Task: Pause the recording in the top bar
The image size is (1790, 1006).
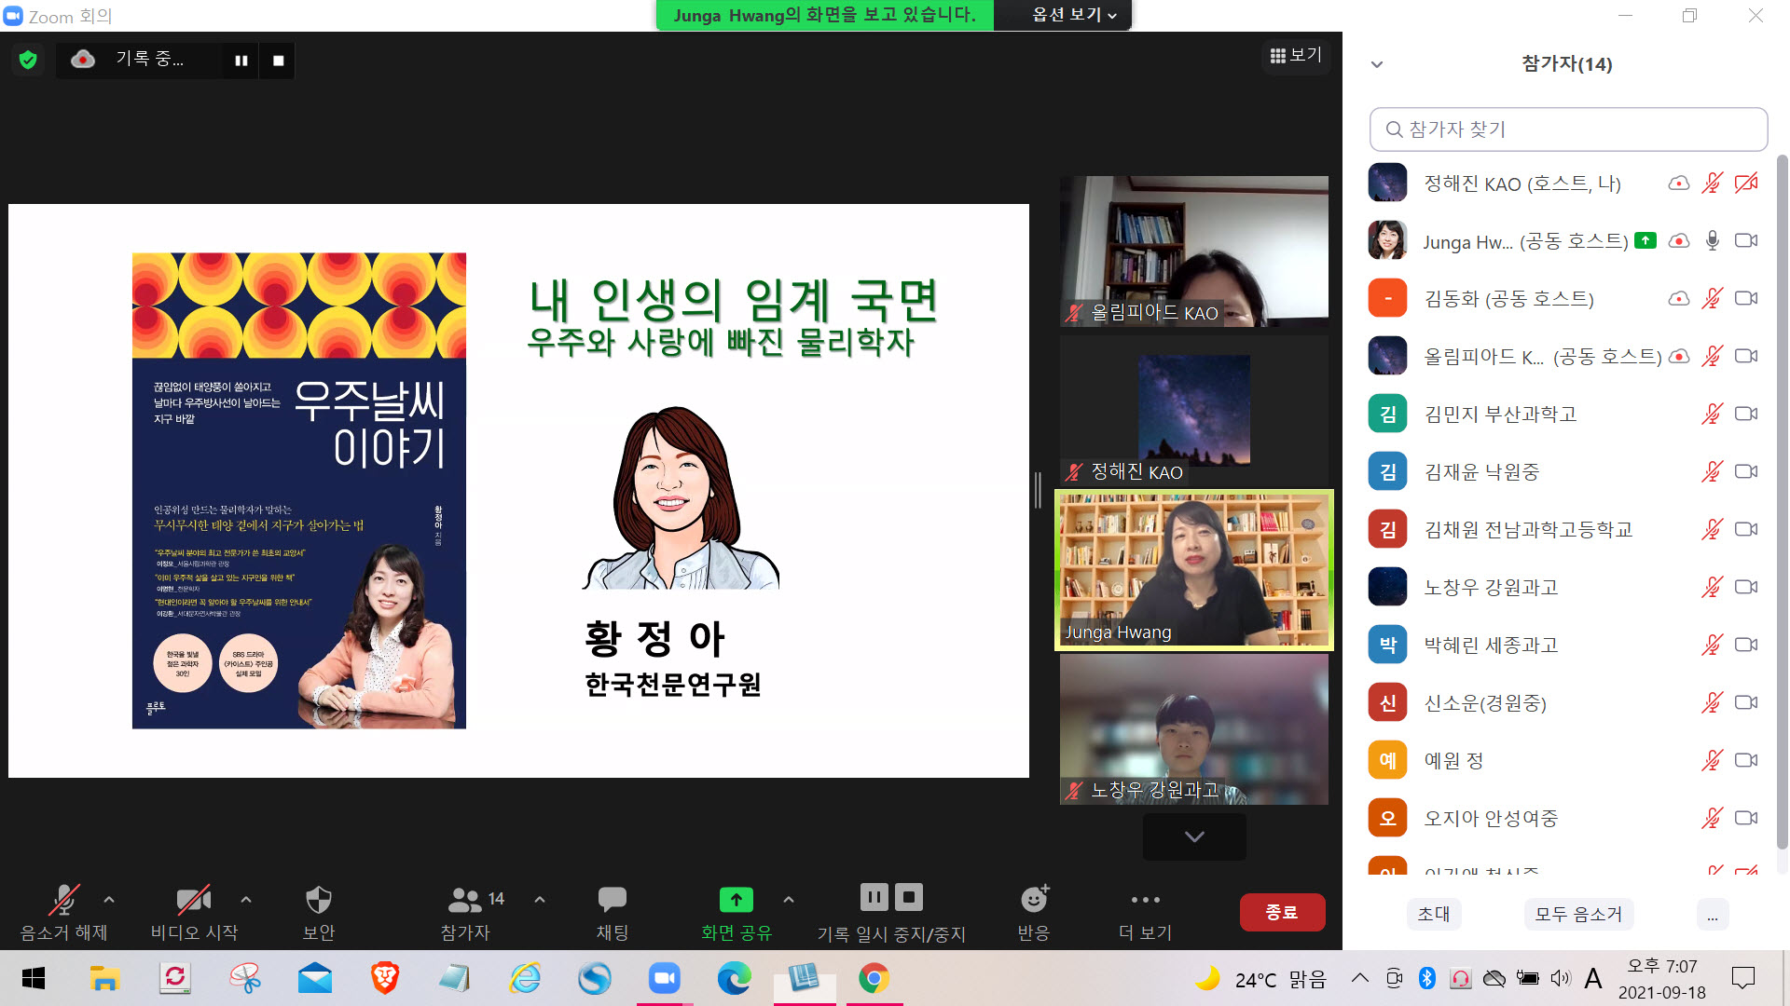Action: (x=241, y=61)
